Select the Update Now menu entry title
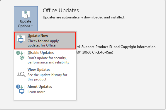The height and width of the screenshot is (110, 166). 38,36
